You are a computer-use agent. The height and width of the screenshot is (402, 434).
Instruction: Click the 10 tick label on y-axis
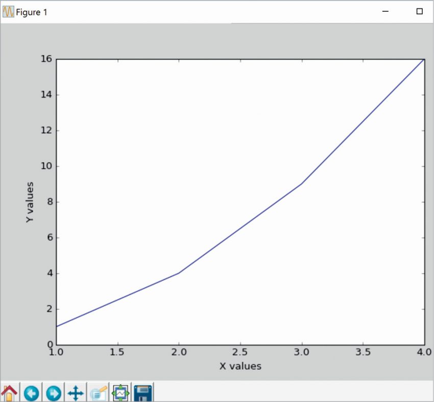pos(46,166)
